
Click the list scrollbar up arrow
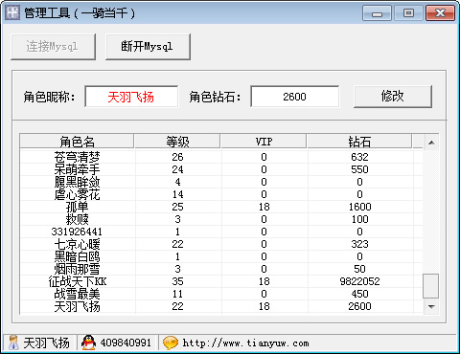pos(431,143)
